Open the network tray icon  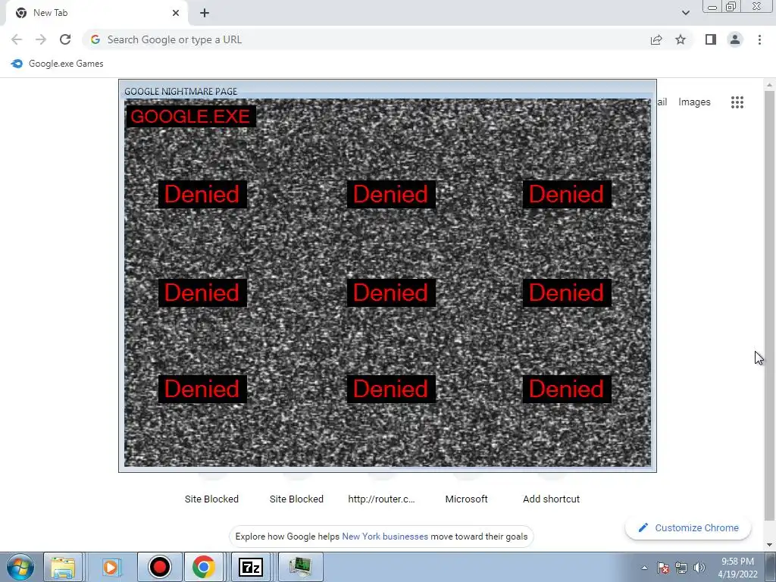coord(681,568)
